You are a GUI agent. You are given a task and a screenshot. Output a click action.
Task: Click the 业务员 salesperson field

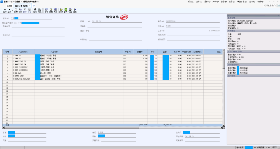pos(201,133)
